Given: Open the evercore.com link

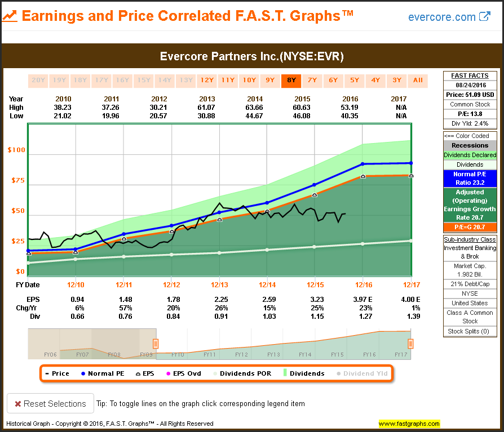Looking at the screenshot, I should pos(442,17).
